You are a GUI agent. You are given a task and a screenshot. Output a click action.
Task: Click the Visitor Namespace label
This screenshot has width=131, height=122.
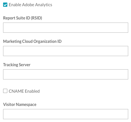tap(20, 105)
